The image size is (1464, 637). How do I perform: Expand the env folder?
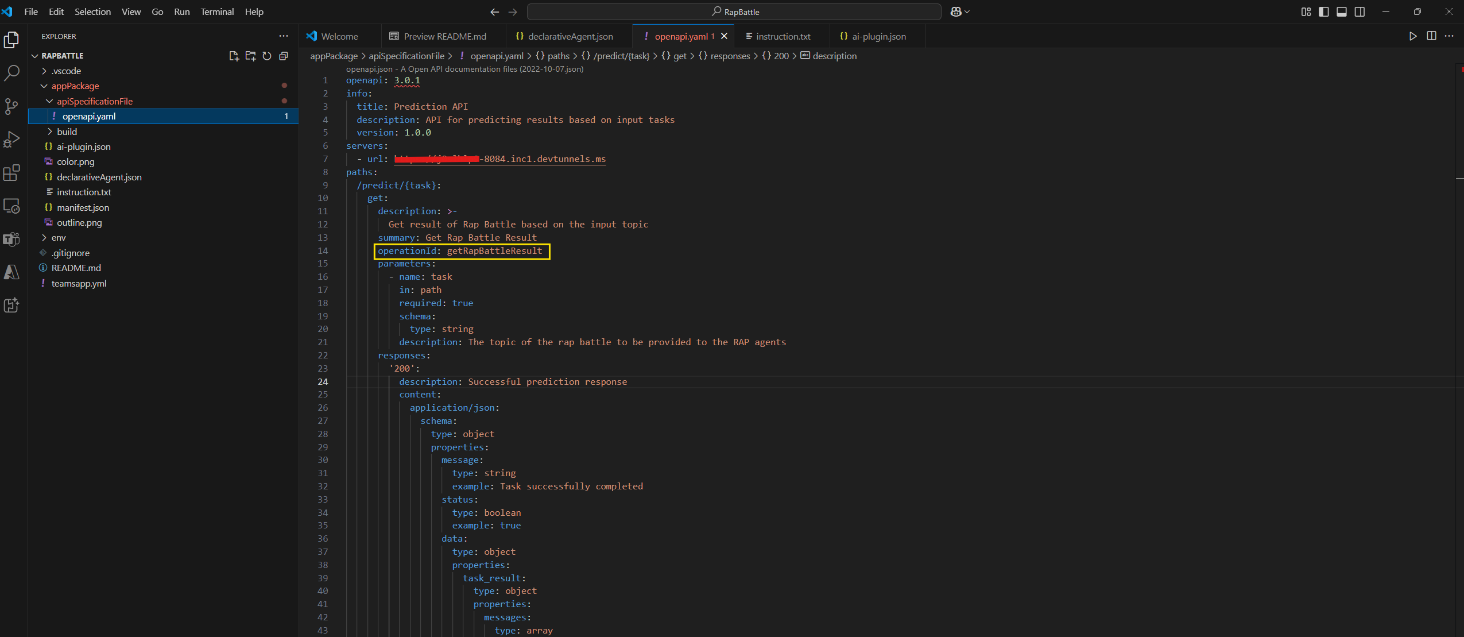pos(44,237)
